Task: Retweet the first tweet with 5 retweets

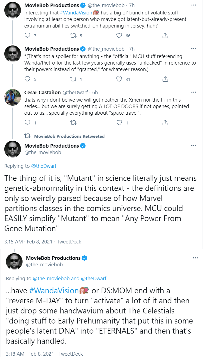Action: tap(73, 35)
